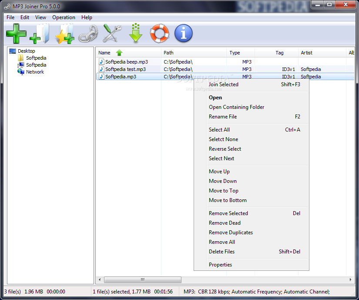Open the Help menu
The width and height of the screenshot is (359, 300).
[x=87, y=17]
